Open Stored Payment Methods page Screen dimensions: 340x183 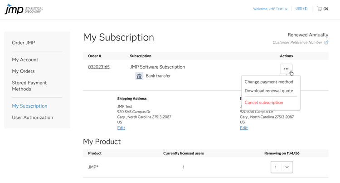[29, 86]
